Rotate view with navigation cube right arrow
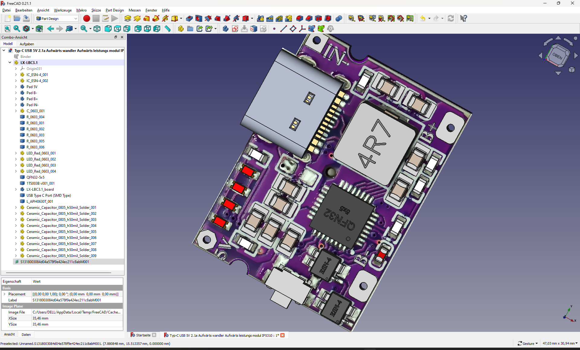 [576, 56]
